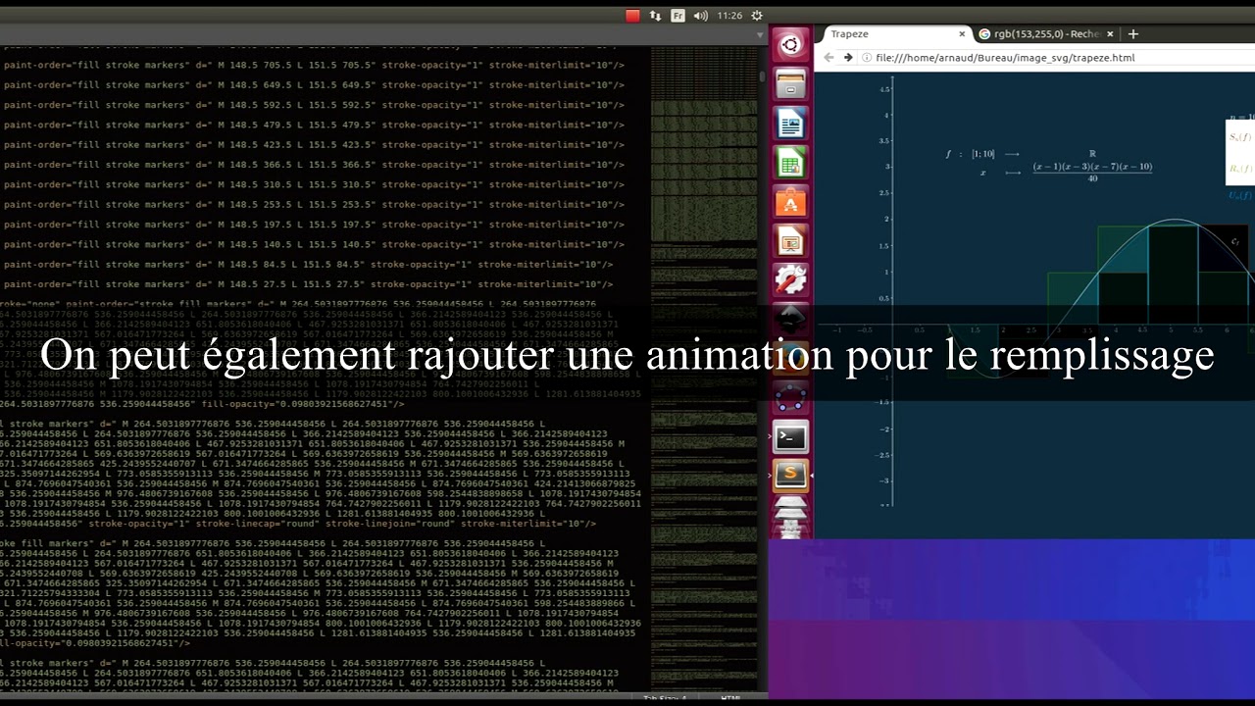The width and height of the screenshot is (1255, 706).
Task: Switch to the rgb(153,255,0) search tab
Action: (1047, 33)
